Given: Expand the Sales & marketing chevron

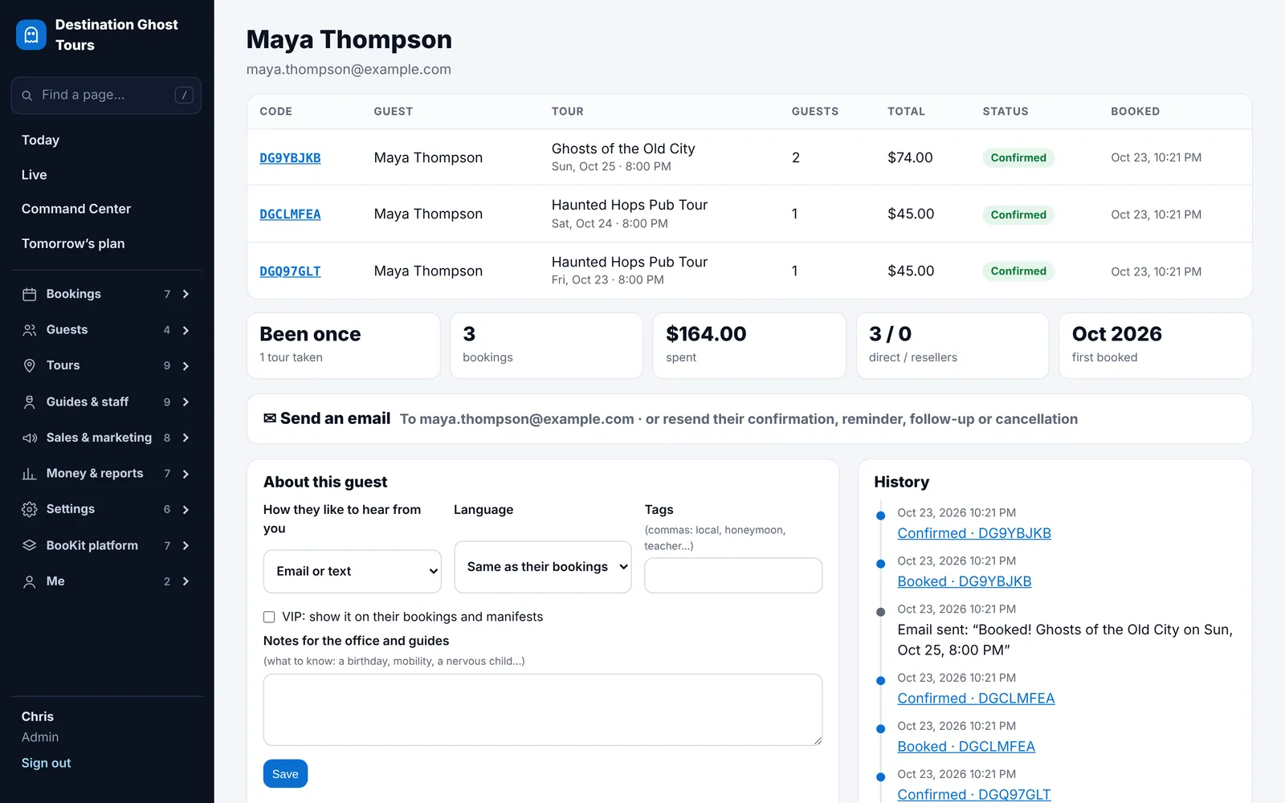Looking at the screenshot, I should pyautogui.click(x=186, y=438).
